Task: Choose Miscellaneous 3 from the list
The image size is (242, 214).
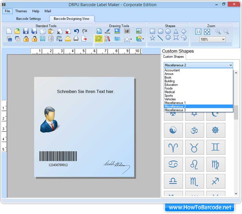Action: click(x=198, y=110)
